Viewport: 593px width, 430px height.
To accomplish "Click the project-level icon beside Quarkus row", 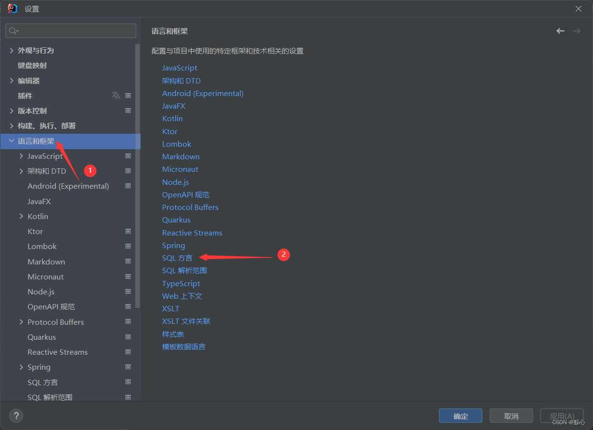I will click(128, 337).
